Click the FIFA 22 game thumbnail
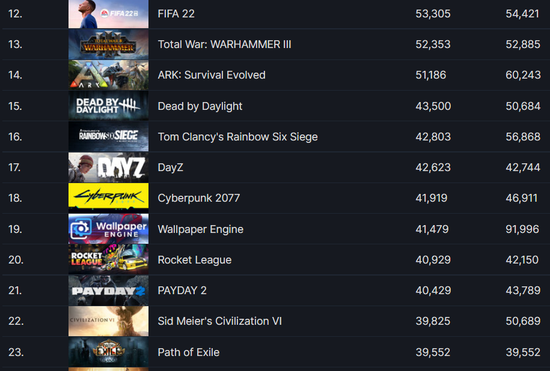This screenshot has height=371, width=550. click(108, 14)
